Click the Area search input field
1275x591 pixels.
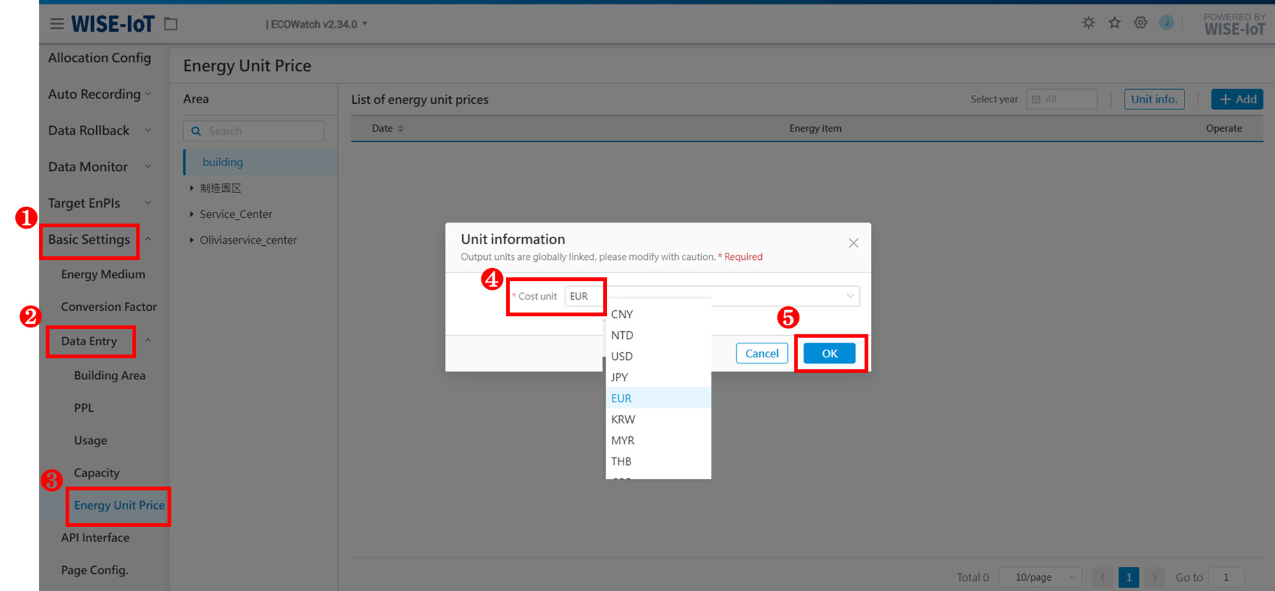254,131
